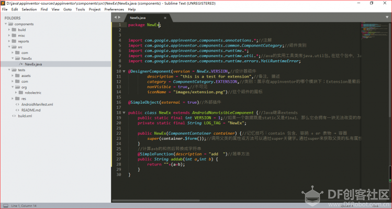Open build.xml from sidebar
The width and height of the screenshot is (392, 209).
[25, 116]
